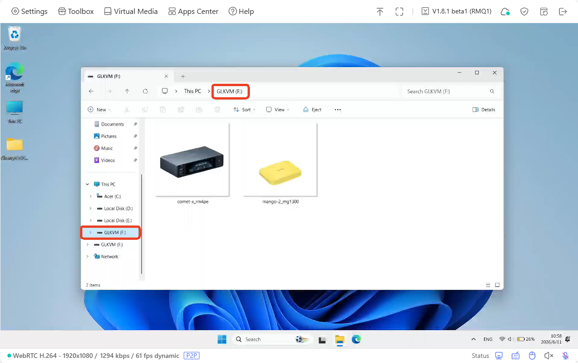This screenshot has height=363, width=578.
Task: Click the logout arrow icon at top right
Action: pyautogui.click(x=563, y=12)
